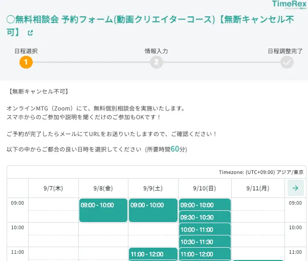Click the 日程調整完了 step label
308x261 pixels.
pyautogui.click(x=285, y=51)
